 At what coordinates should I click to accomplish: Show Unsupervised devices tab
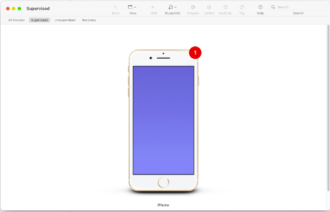tap(65, 20)
